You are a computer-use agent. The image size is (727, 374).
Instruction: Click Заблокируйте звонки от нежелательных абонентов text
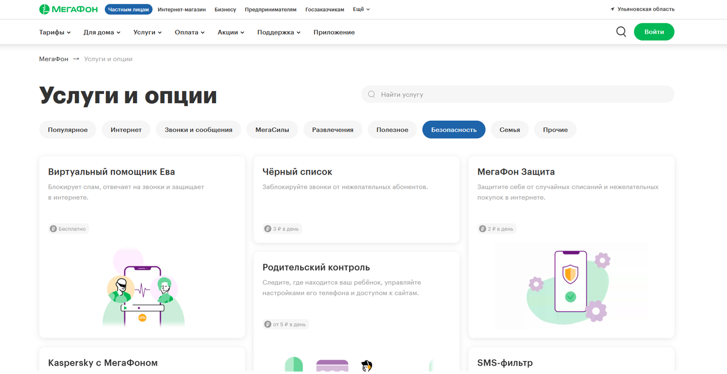click(345, 187)
